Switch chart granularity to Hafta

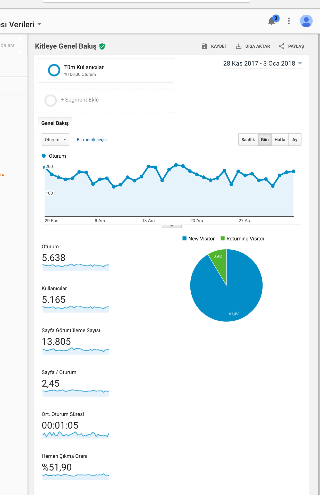[x=280, y=140]
